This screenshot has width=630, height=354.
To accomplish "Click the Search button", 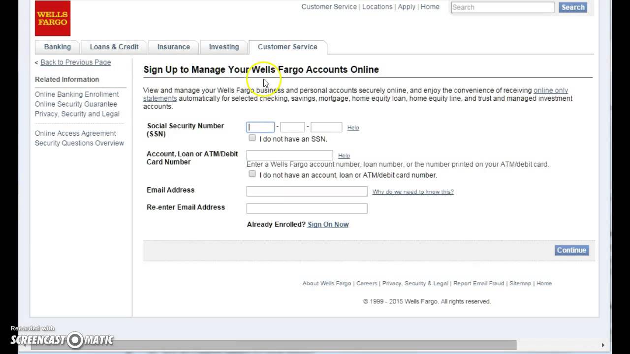I will (573, 7).
